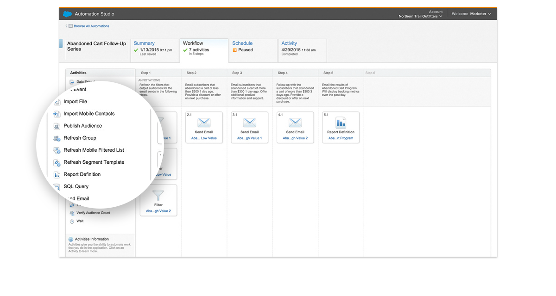The width and height of the screenshot is (556, 296).
Task: Click the Report Definition chart icon in Step 5
Action: pos(341,123)
